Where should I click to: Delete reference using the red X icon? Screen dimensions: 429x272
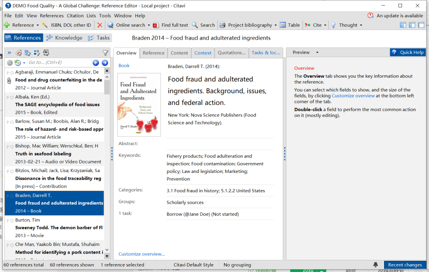pos(100,25)
